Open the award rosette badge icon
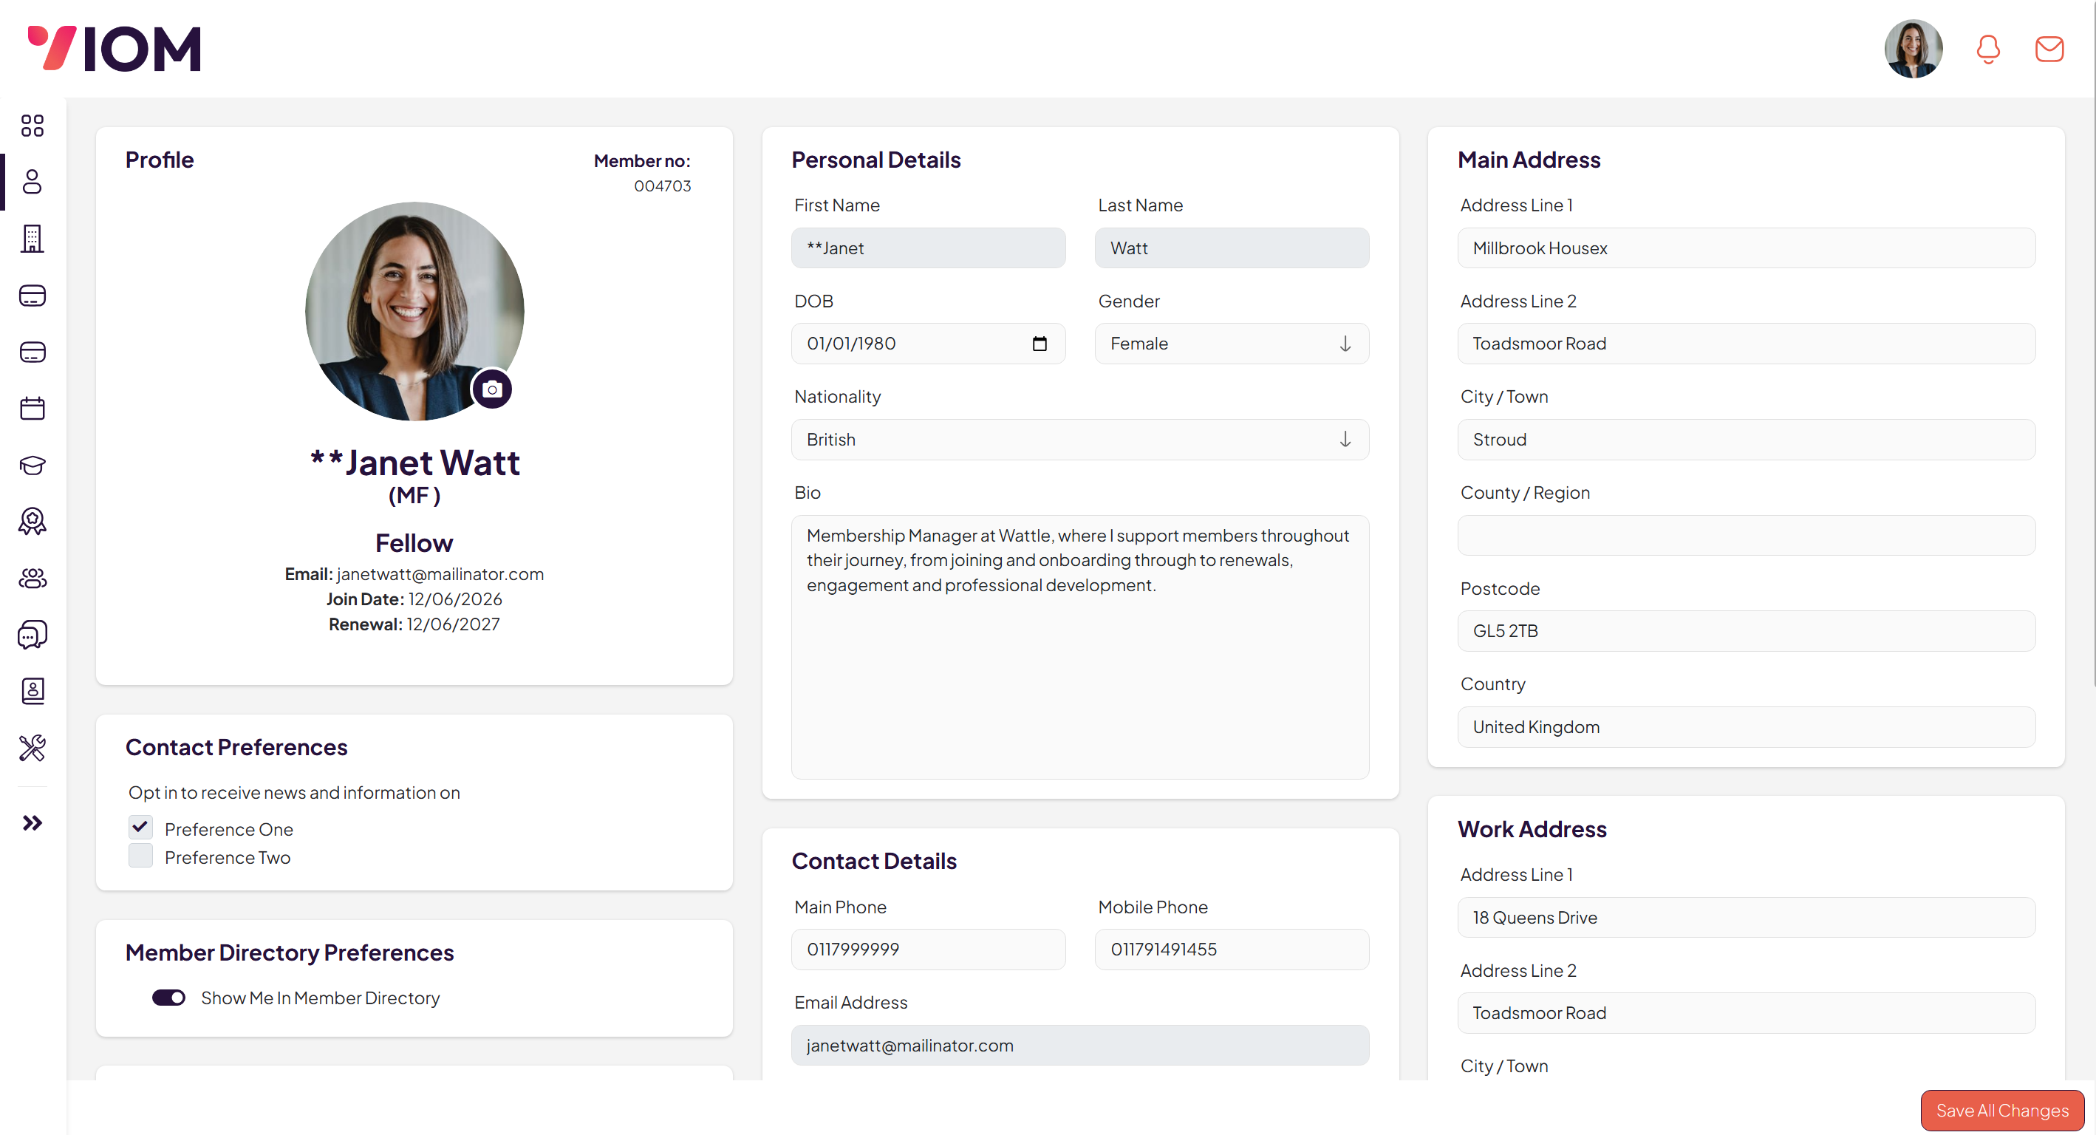 coord(33,522)
